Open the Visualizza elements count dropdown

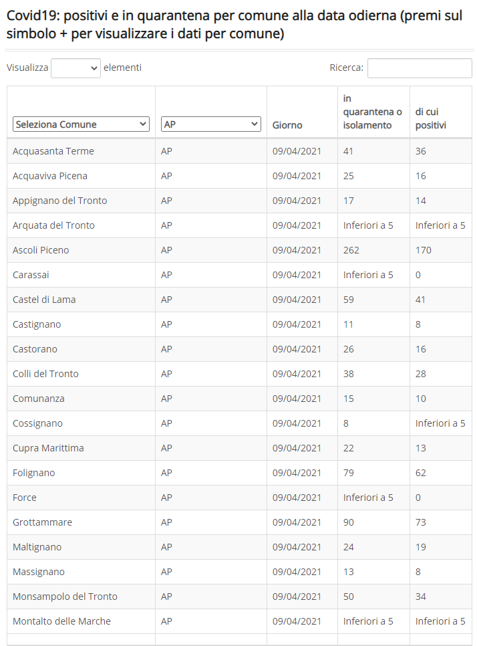coord(75,68)
